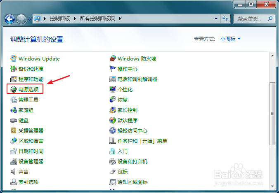
Task: Click the 入门 icon
Action: point(112,151)
